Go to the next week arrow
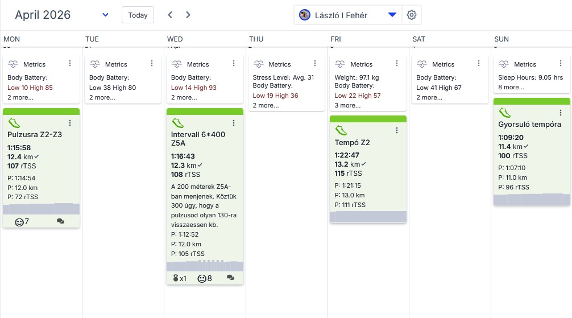This screenshot has height=318, width=572. (x=188, y=15)
